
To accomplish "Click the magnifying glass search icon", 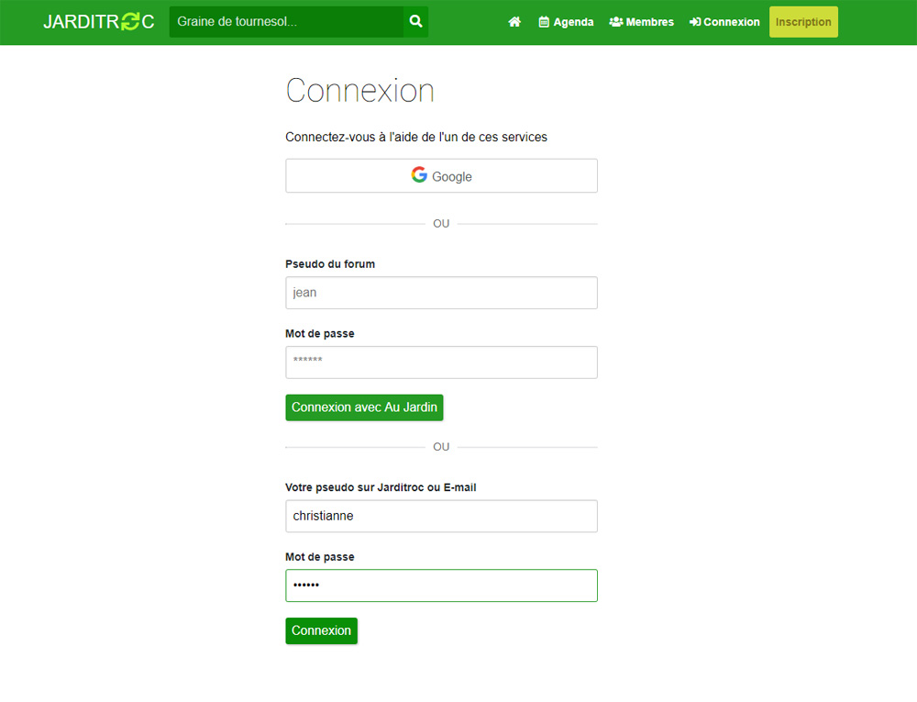I will pyautogui.click(x=415, y=21).
